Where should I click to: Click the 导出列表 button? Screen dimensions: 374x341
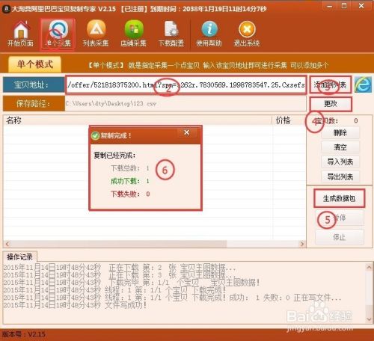click(x=340, y=177)
